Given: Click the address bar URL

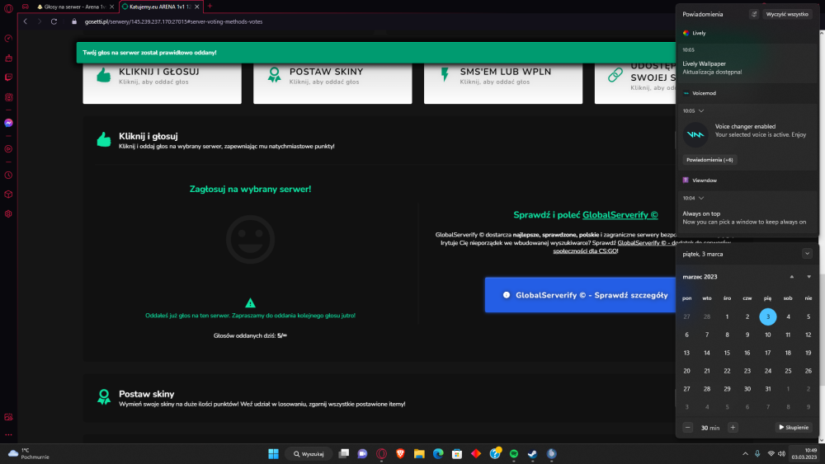Looking at the screenshot, I should (173, 21).
